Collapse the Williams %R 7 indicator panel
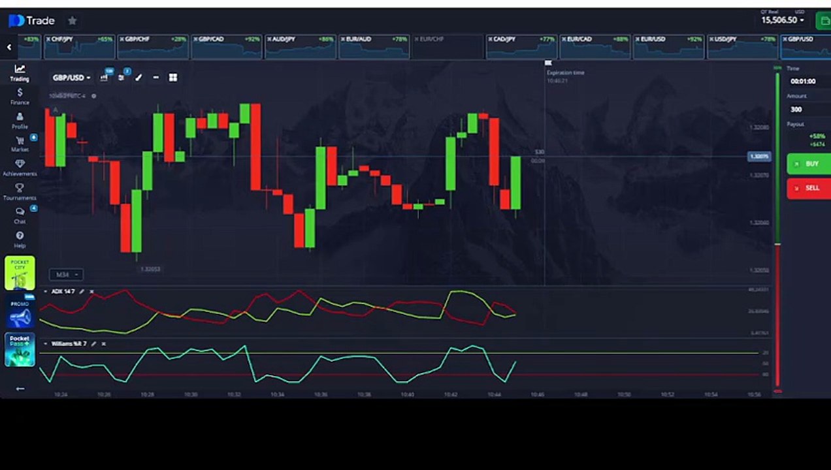Image resolution: width=831 pixels, height=470 pixels. click(45, 343)
